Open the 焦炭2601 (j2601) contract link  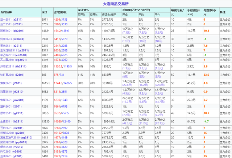pos(11,83)
